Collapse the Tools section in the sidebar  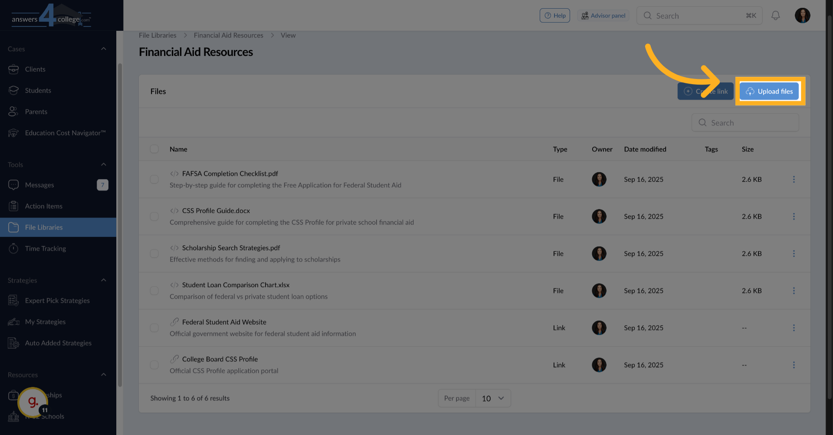click(104, 164)
